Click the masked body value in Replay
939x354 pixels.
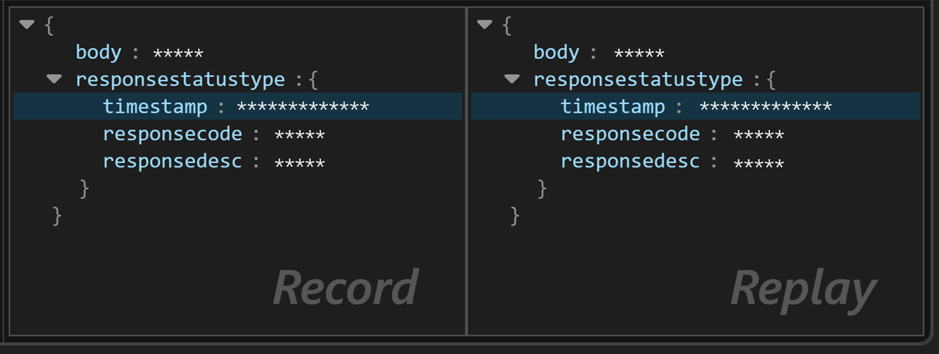641,52
